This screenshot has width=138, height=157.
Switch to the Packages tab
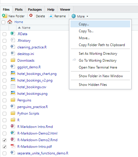pos(35,10)
